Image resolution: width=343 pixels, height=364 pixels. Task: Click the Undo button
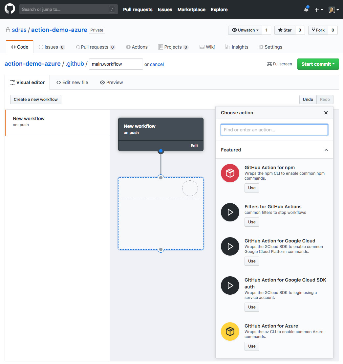[308, 100]
